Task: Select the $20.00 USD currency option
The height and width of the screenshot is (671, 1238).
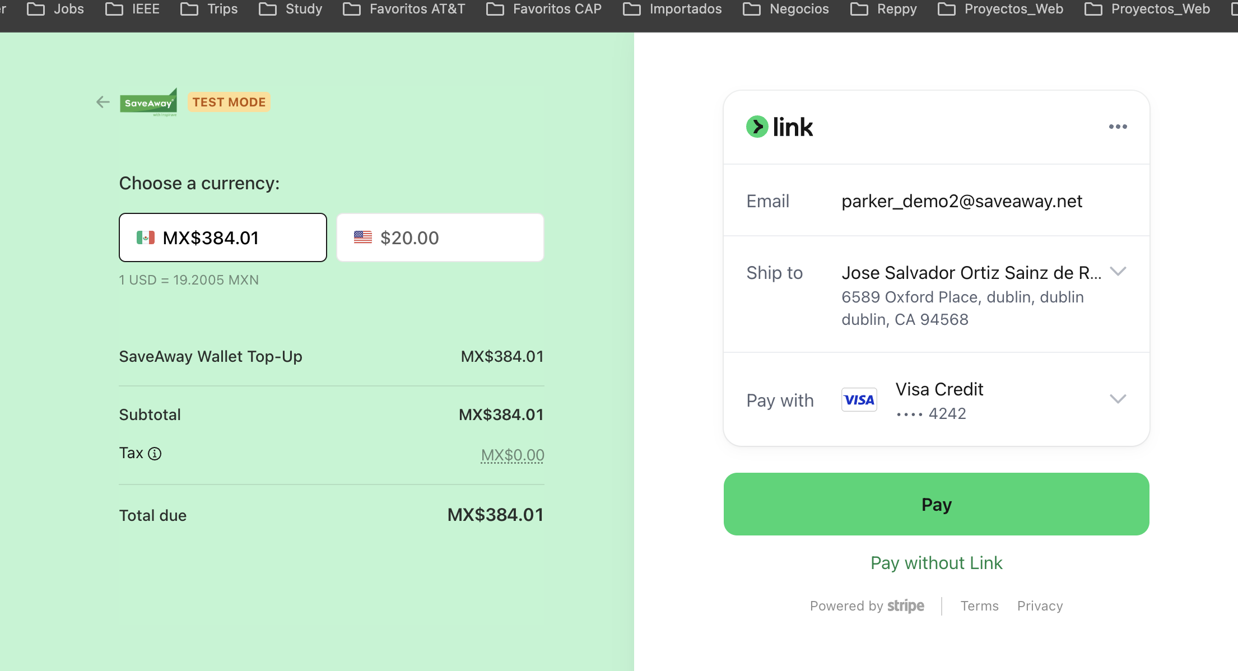Action: (440, 237)
